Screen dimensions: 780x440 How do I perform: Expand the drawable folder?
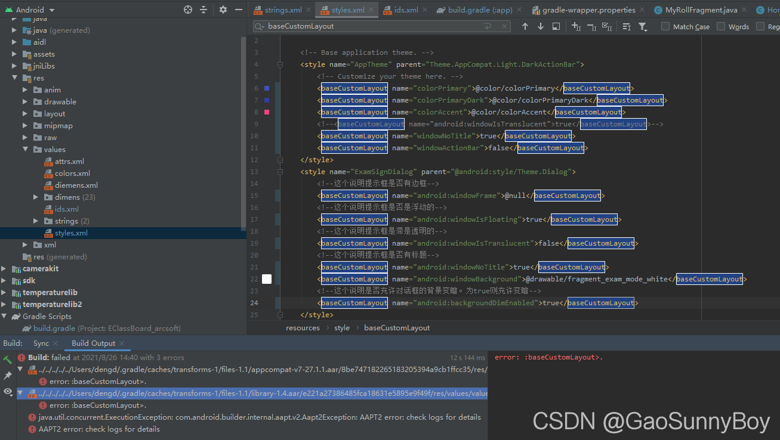click(x=26, y=102)
